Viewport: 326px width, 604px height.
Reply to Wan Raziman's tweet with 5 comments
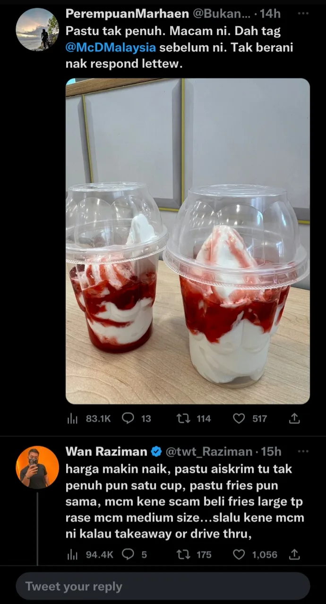pos(128,554)
